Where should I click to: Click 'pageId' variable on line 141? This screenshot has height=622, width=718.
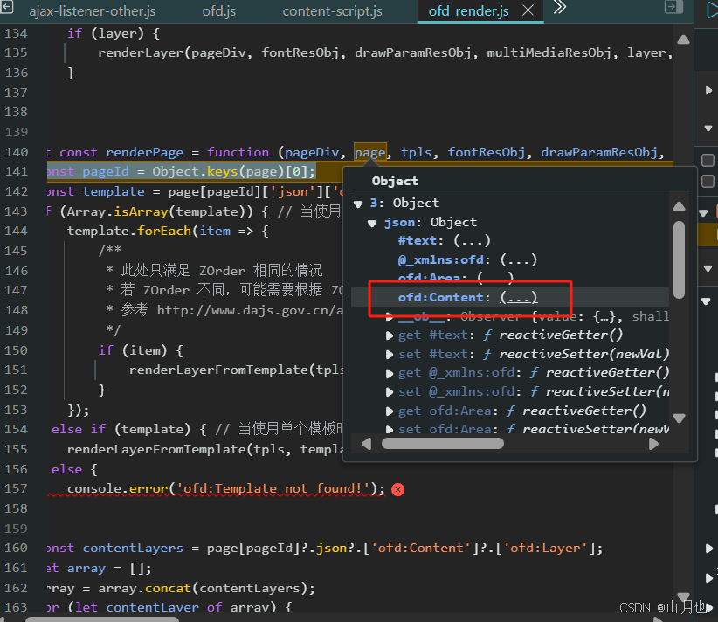[106, 172]
